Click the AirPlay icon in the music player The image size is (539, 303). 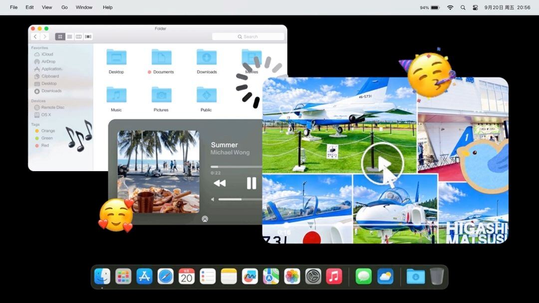point(205,219)
